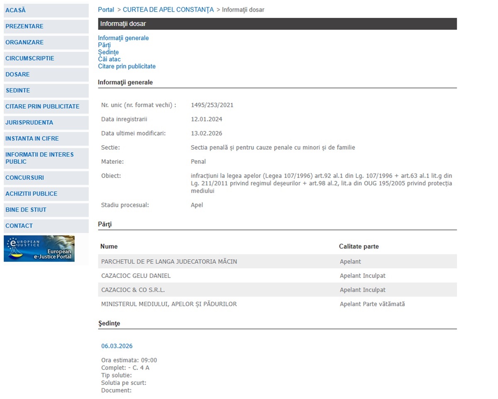
Task: Select registration date 12.01.2024
Action: click(206, 119)
